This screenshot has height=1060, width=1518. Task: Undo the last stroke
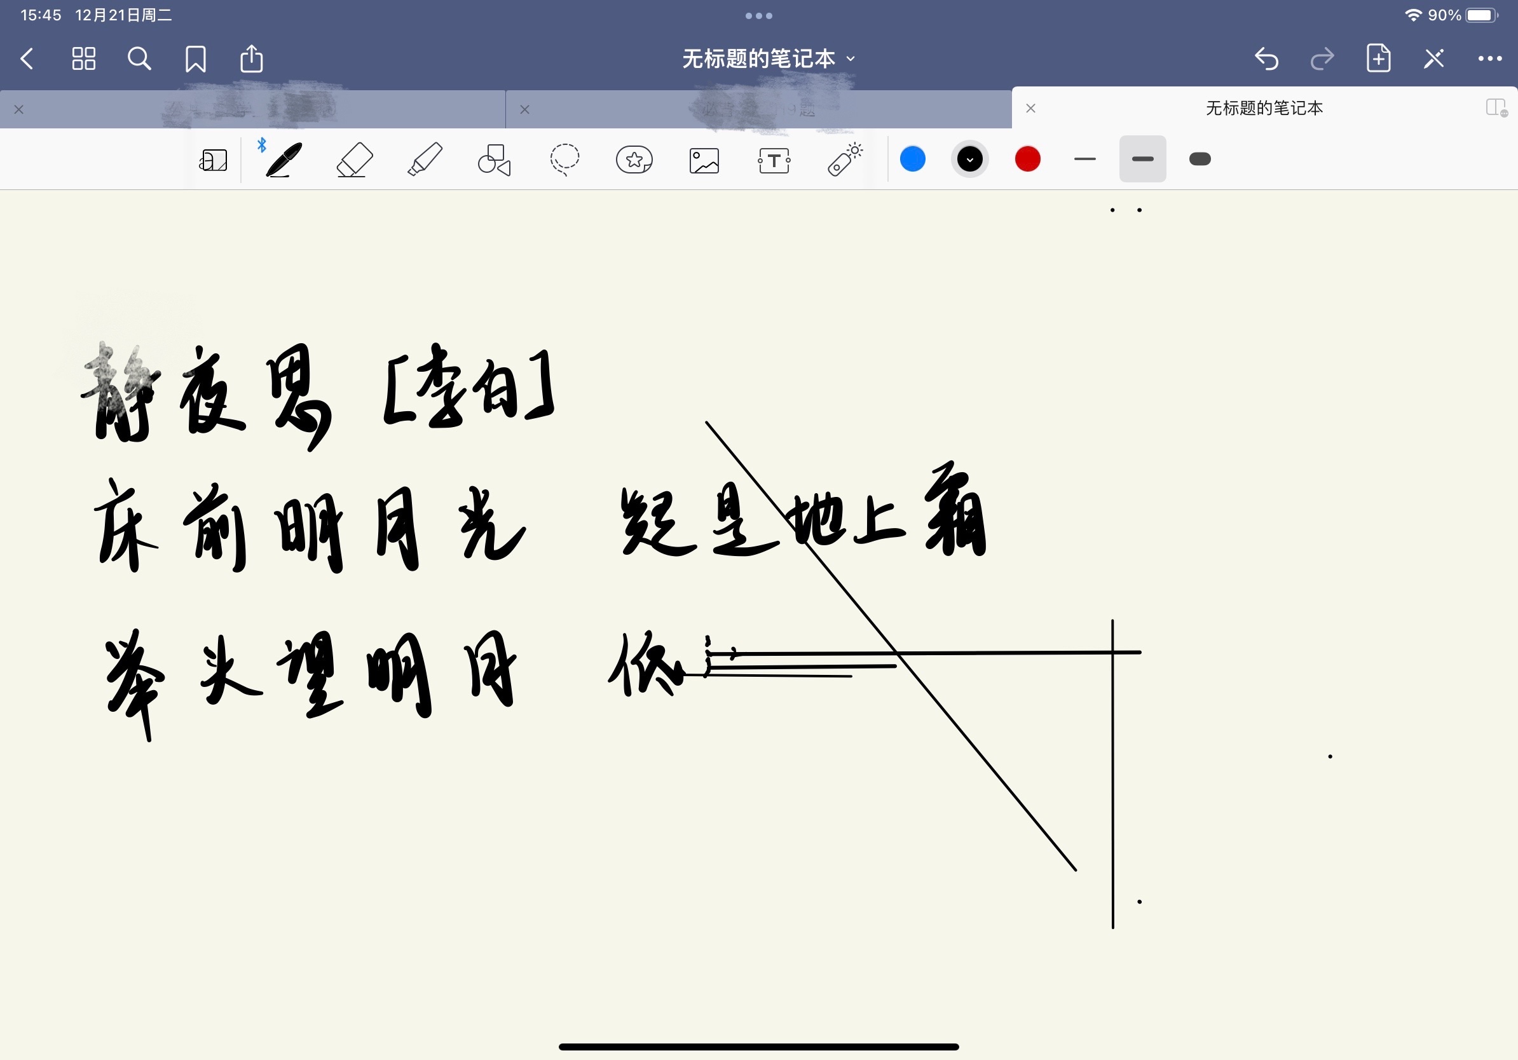coord(1266,59)
